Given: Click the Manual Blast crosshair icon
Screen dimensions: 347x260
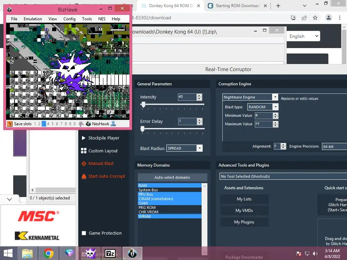Looking at the screenshot, I should pyautogui.click(x=84, y=164).
